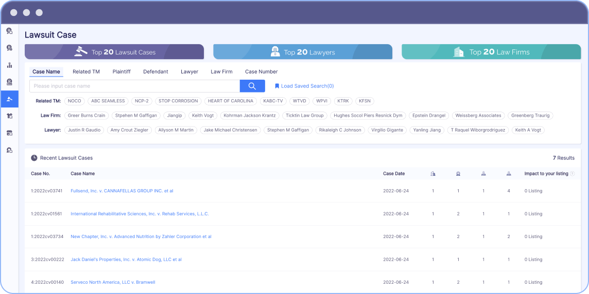Click the bar chart ranking sidebar icon
Image resolution: width=589 pixels, height=294 pixels.
tap(9, 65)
